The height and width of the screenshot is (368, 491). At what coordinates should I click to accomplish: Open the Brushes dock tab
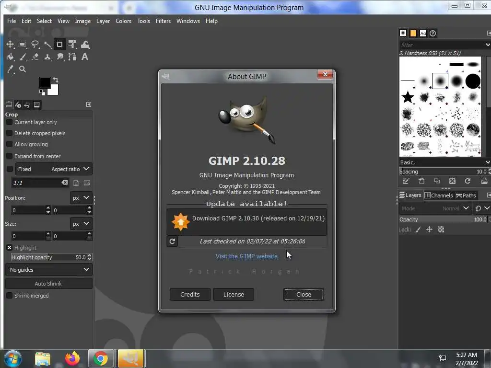[403, 33]
